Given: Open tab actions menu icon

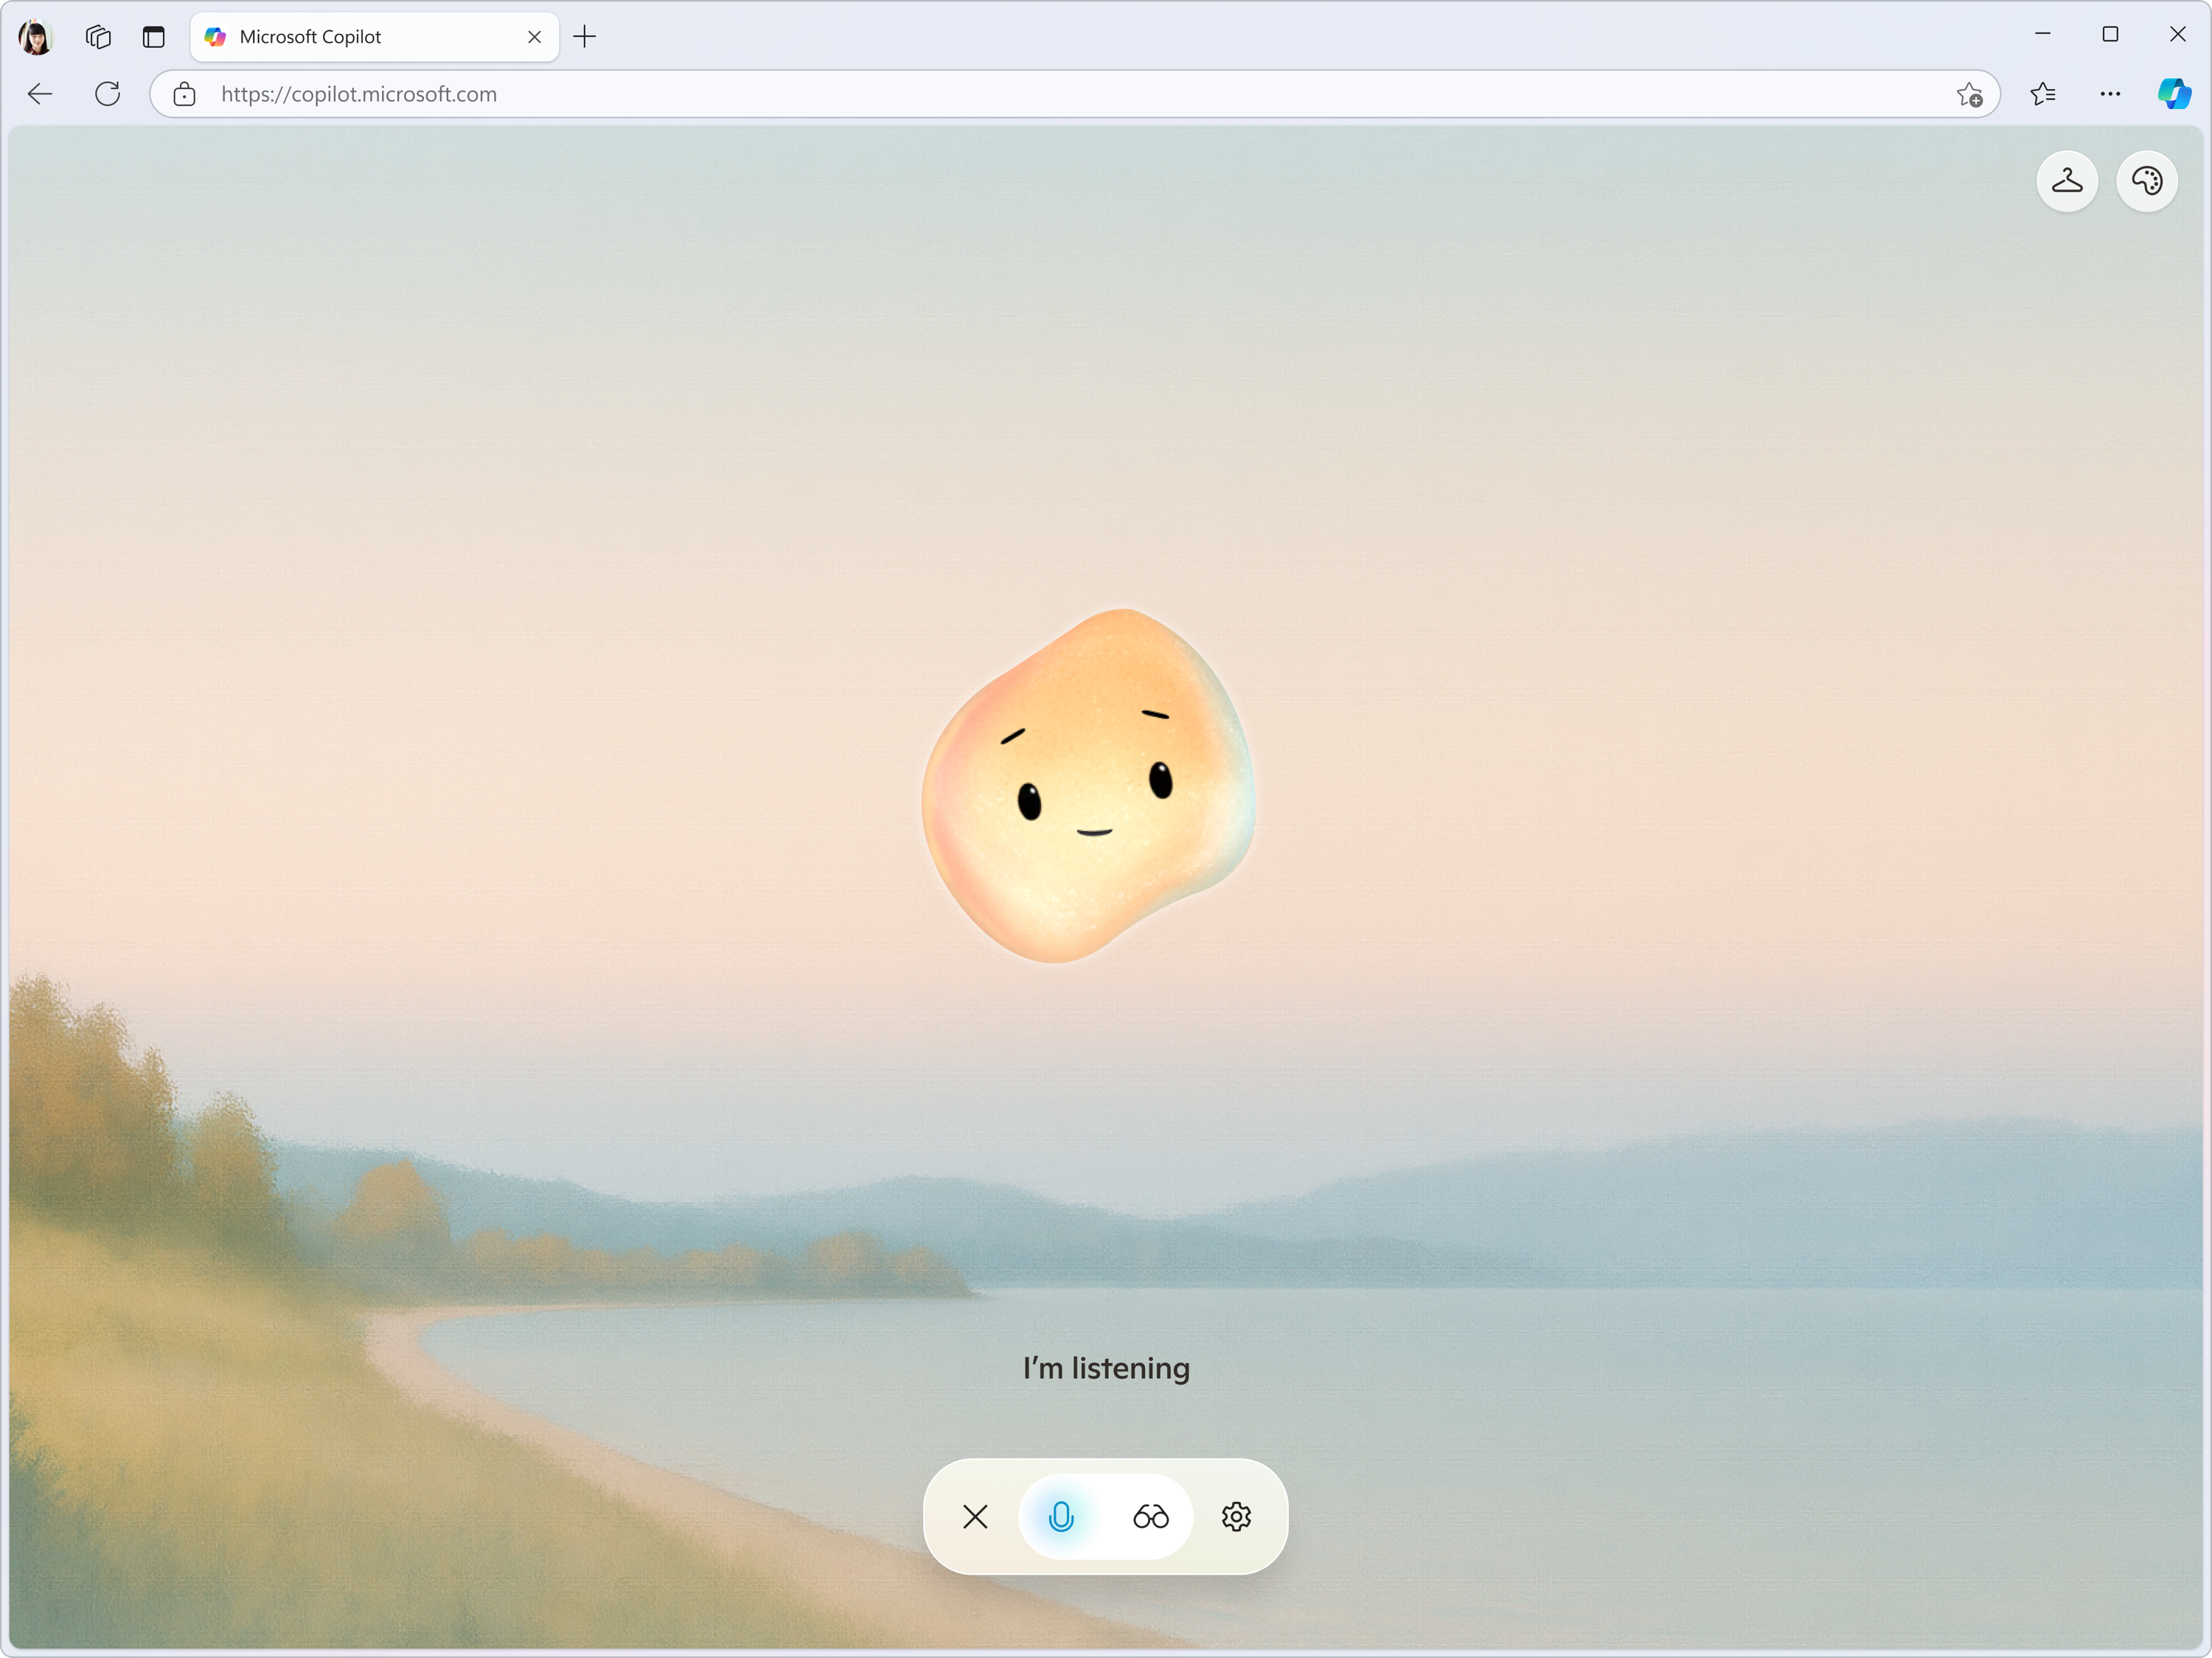Looking at the screenshot, I should [153, 37].
